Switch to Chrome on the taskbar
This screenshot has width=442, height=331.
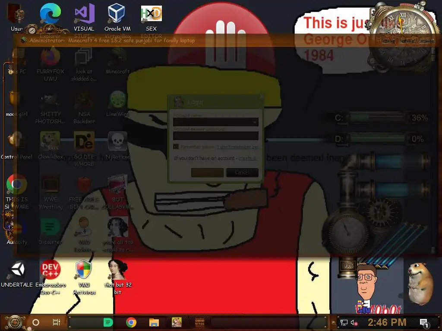(x=131, y=322)
